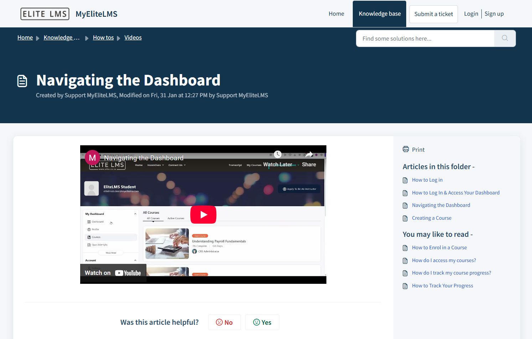This screenshot has width=532, height=339.
Task: Click the Sign up link
Action: [494, 14]
